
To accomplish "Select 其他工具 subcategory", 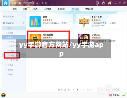I will point(13,60).
